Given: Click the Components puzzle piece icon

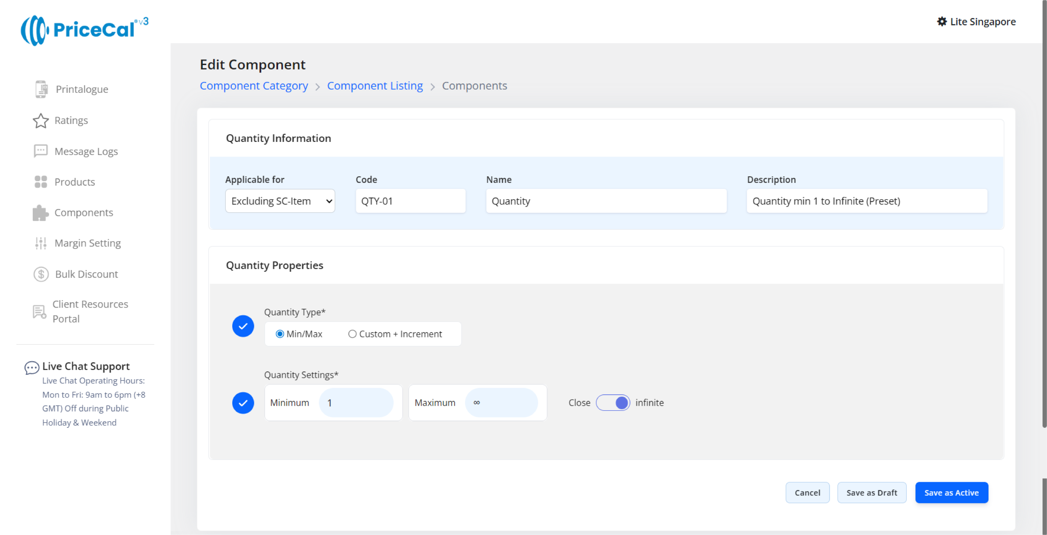Looking at the screenshot, I should click(40, 213).
